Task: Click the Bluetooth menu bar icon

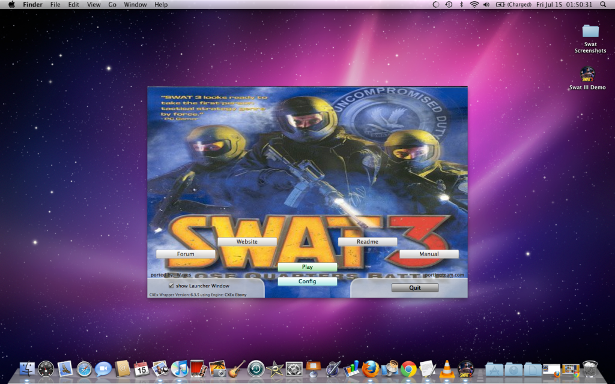Action: point(462,5)
